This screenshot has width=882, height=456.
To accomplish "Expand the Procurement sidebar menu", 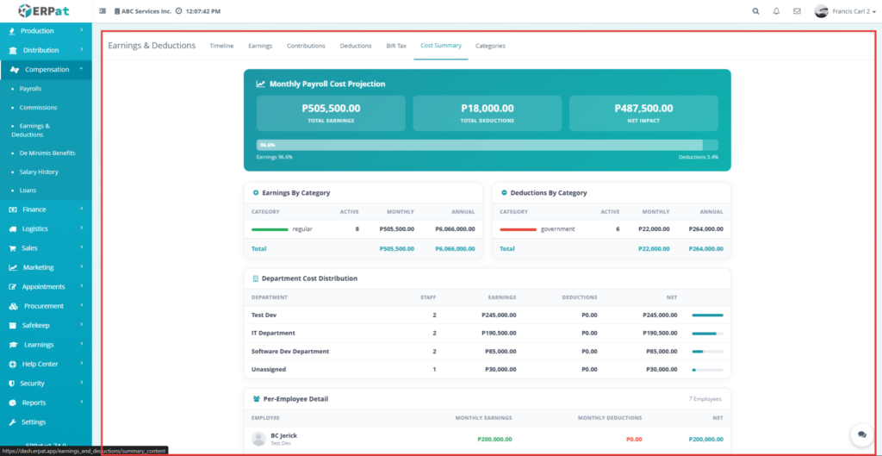I will [46, 306].
